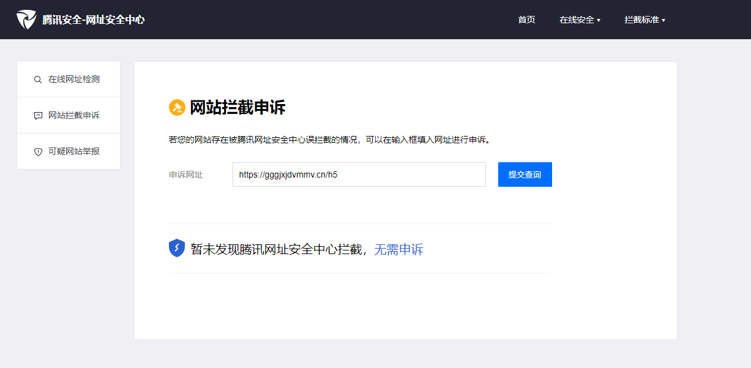751x368 pixels.
Task: Click the 网站拦截申诉 page heading
Action: (x=237, y=108)
